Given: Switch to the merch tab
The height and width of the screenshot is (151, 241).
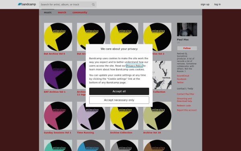Looking at the screenshot, I should tap(62, 12).
